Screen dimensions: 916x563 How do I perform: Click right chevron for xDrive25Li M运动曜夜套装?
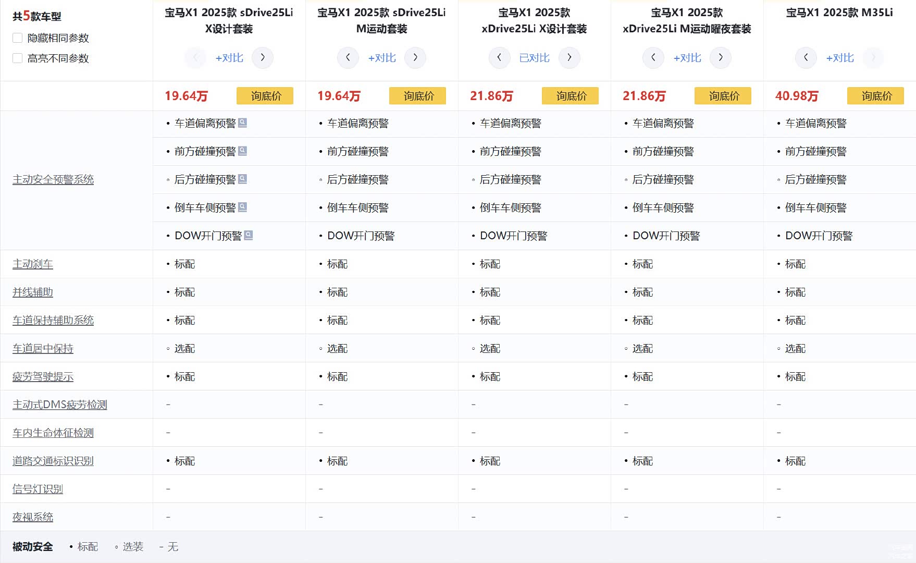click(721, 57)
